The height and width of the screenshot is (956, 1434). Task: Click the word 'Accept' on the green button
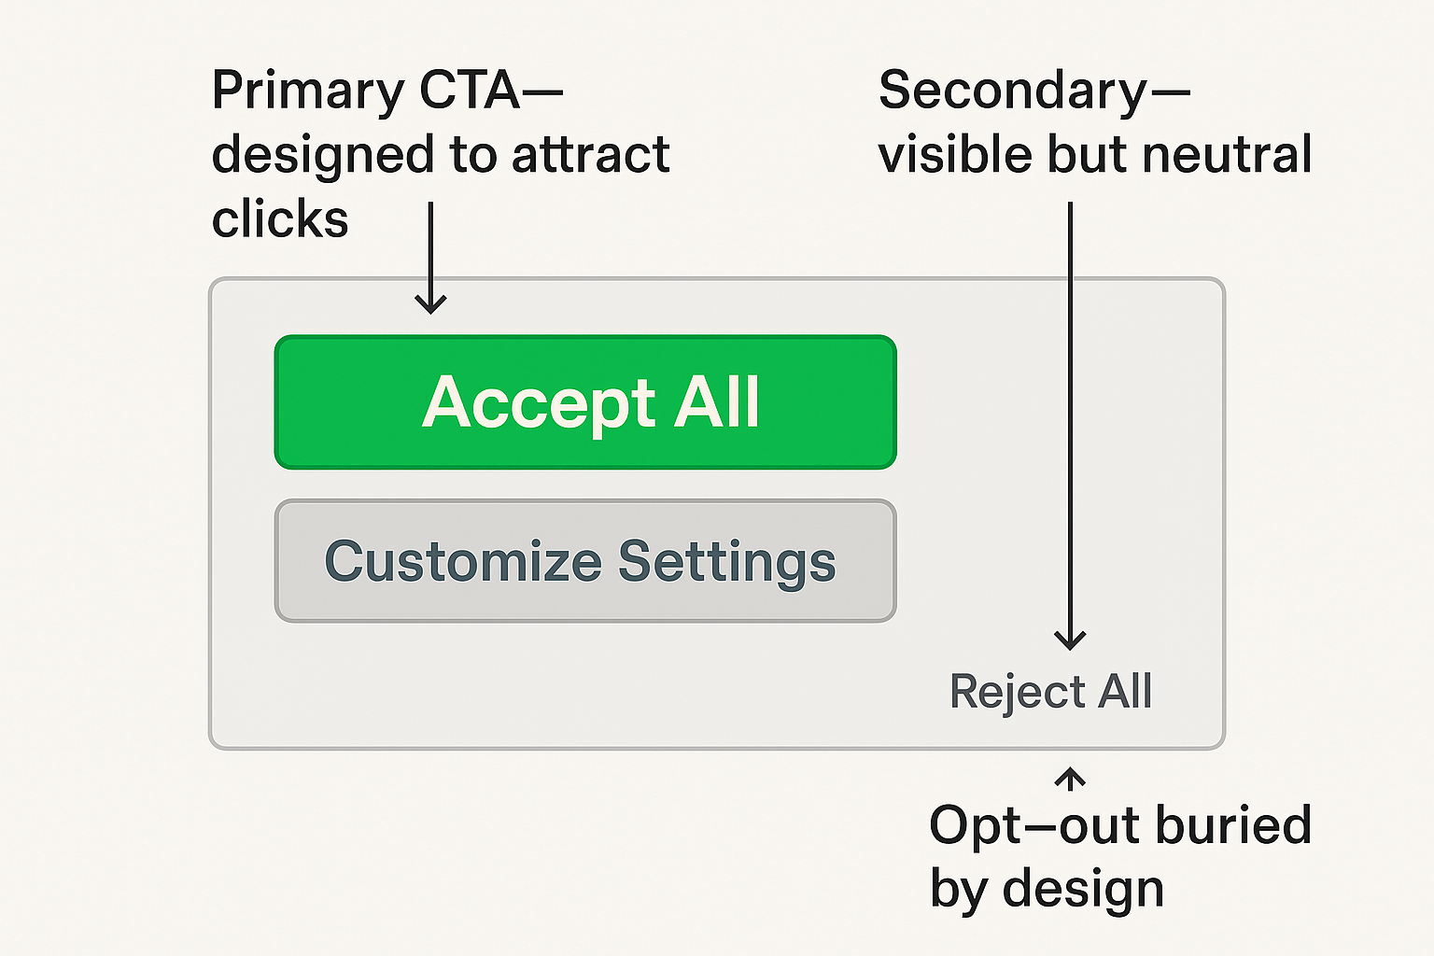[x=539, y=402]
